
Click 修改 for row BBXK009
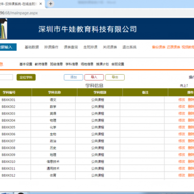(182, 155)
